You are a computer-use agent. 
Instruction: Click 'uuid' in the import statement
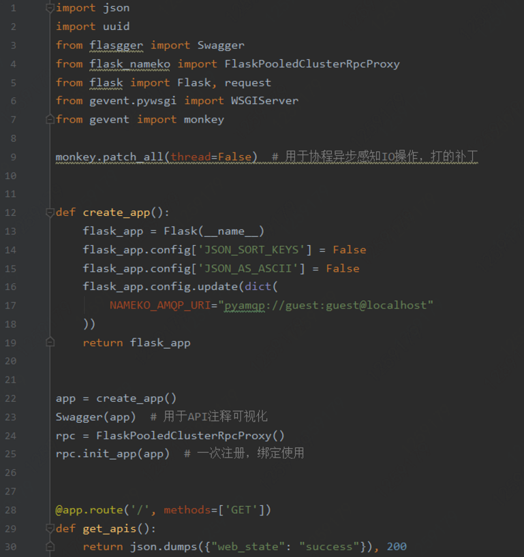(117, 27)
